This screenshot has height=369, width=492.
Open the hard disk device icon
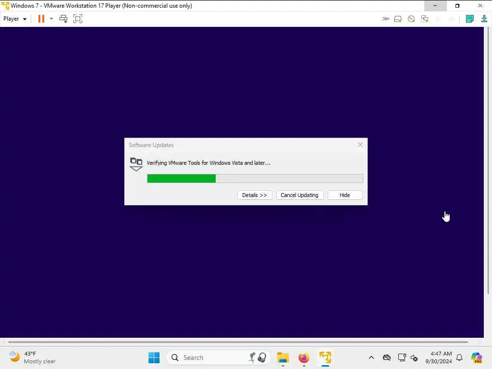pyautogui.click(x=398, y=19)
